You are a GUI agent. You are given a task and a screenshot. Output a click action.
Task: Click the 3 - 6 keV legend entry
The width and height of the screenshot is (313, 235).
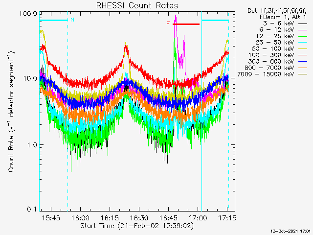285,23
